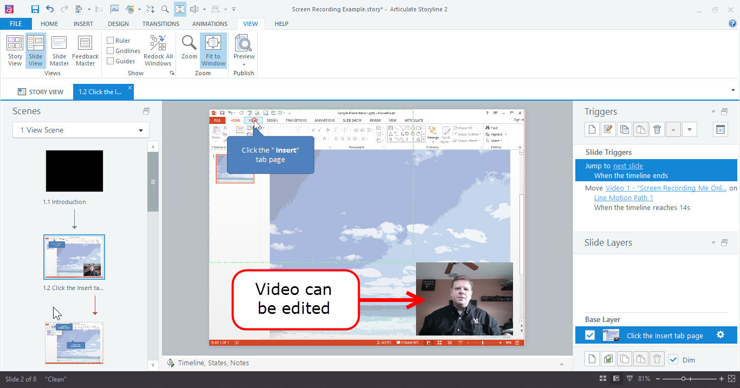This screenshot has width=740, height=388.
Task: Click the 'next slide' trigger link
Action: click(628, 166)
